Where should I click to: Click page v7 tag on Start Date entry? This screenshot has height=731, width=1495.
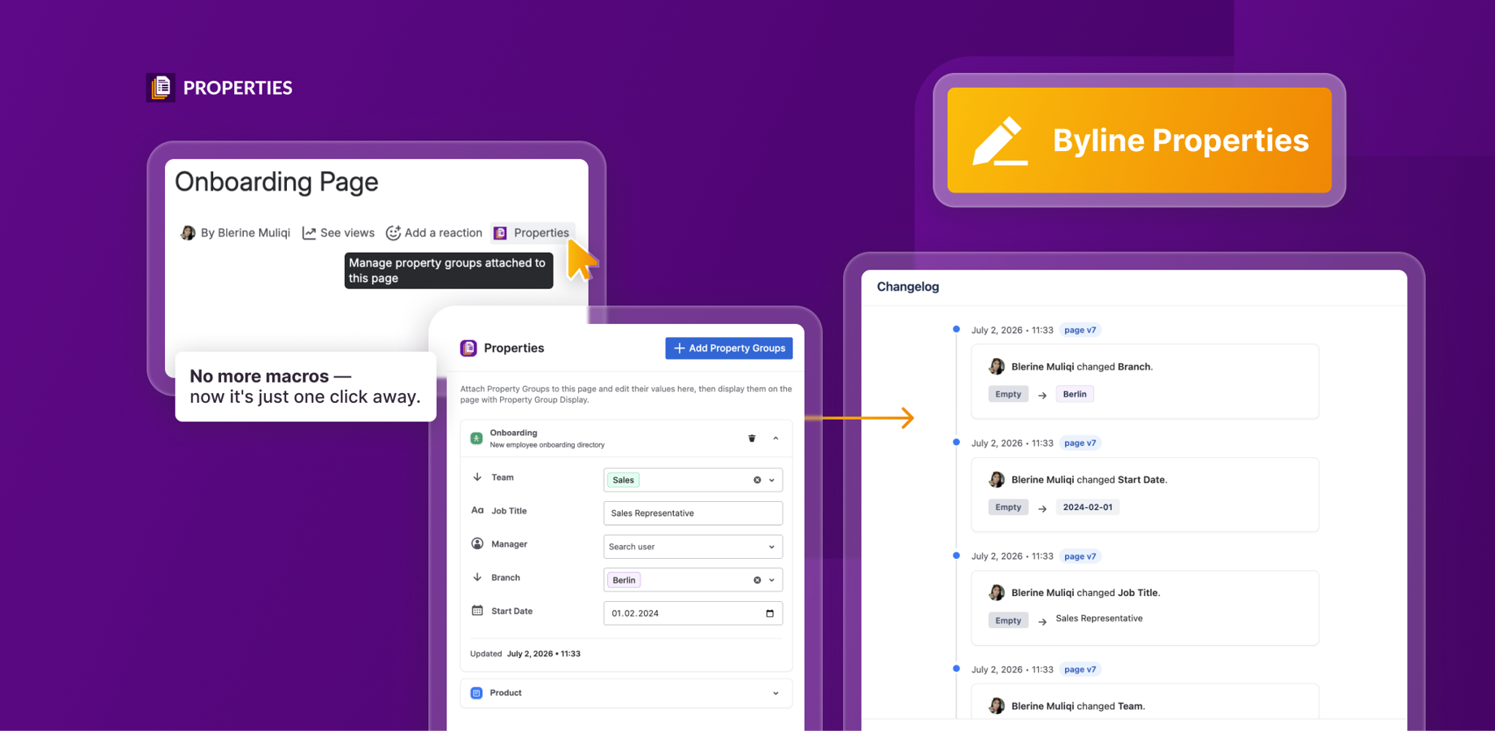tap(1080, 443)
